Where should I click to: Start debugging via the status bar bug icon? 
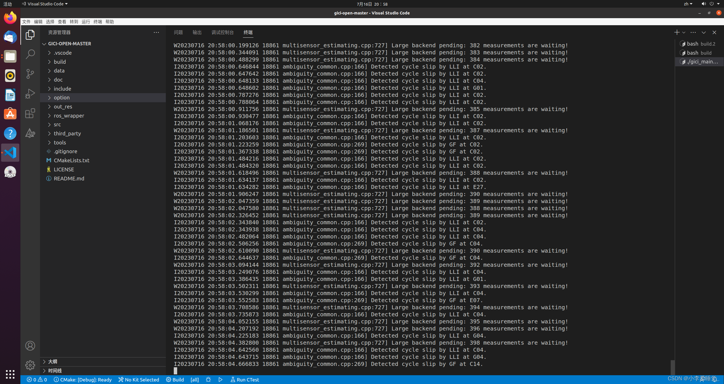click(208, 379)
